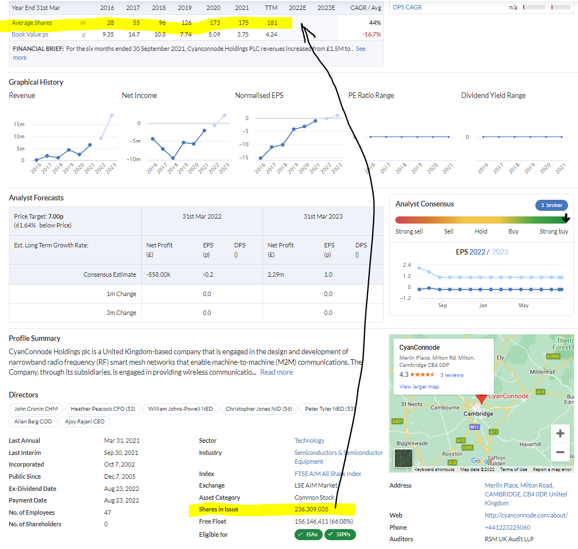Open the Technology sector link
Viewport: 578px width, 549px height.
(309, 441)
